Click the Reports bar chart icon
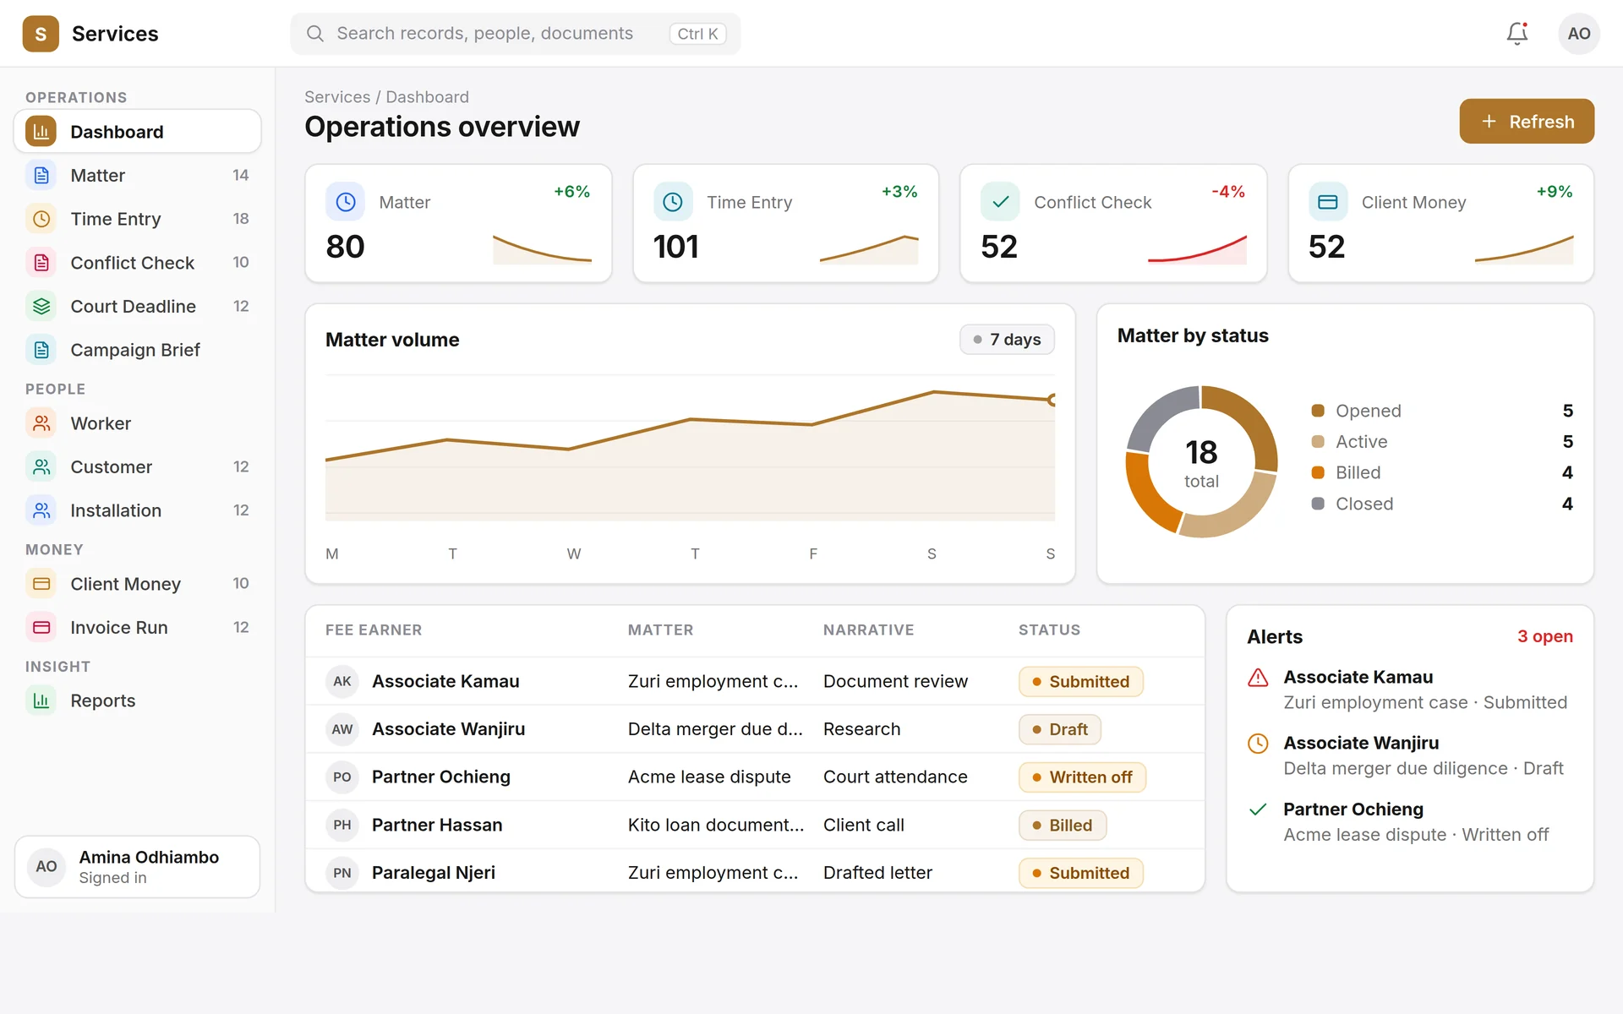Viewport: 1623px width, 1014px height. (41, 701)
